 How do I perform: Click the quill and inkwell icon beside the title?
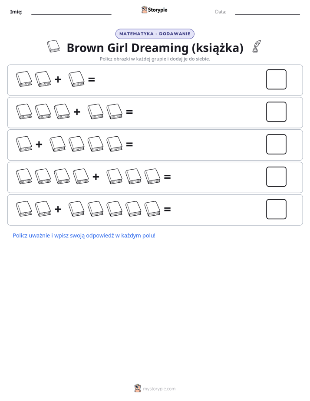point(257,46)
